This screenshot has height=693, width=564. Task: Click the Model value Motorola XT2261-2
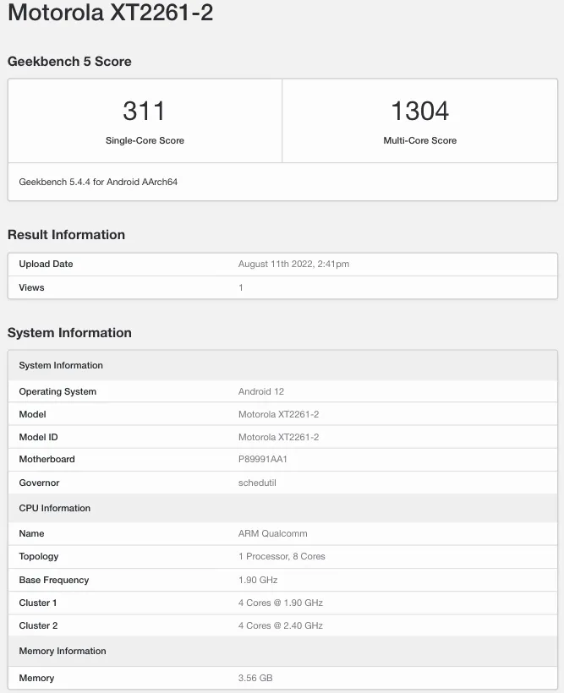click(x=279, y=415)
